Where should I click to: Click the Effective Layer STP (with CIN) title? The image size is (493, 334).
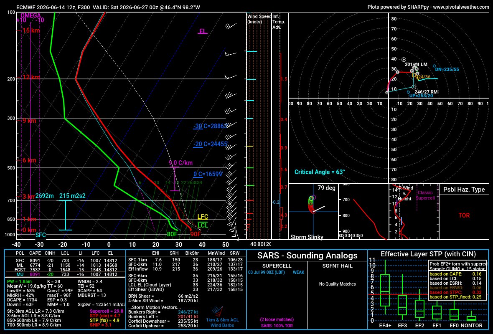tap(428, 254)
